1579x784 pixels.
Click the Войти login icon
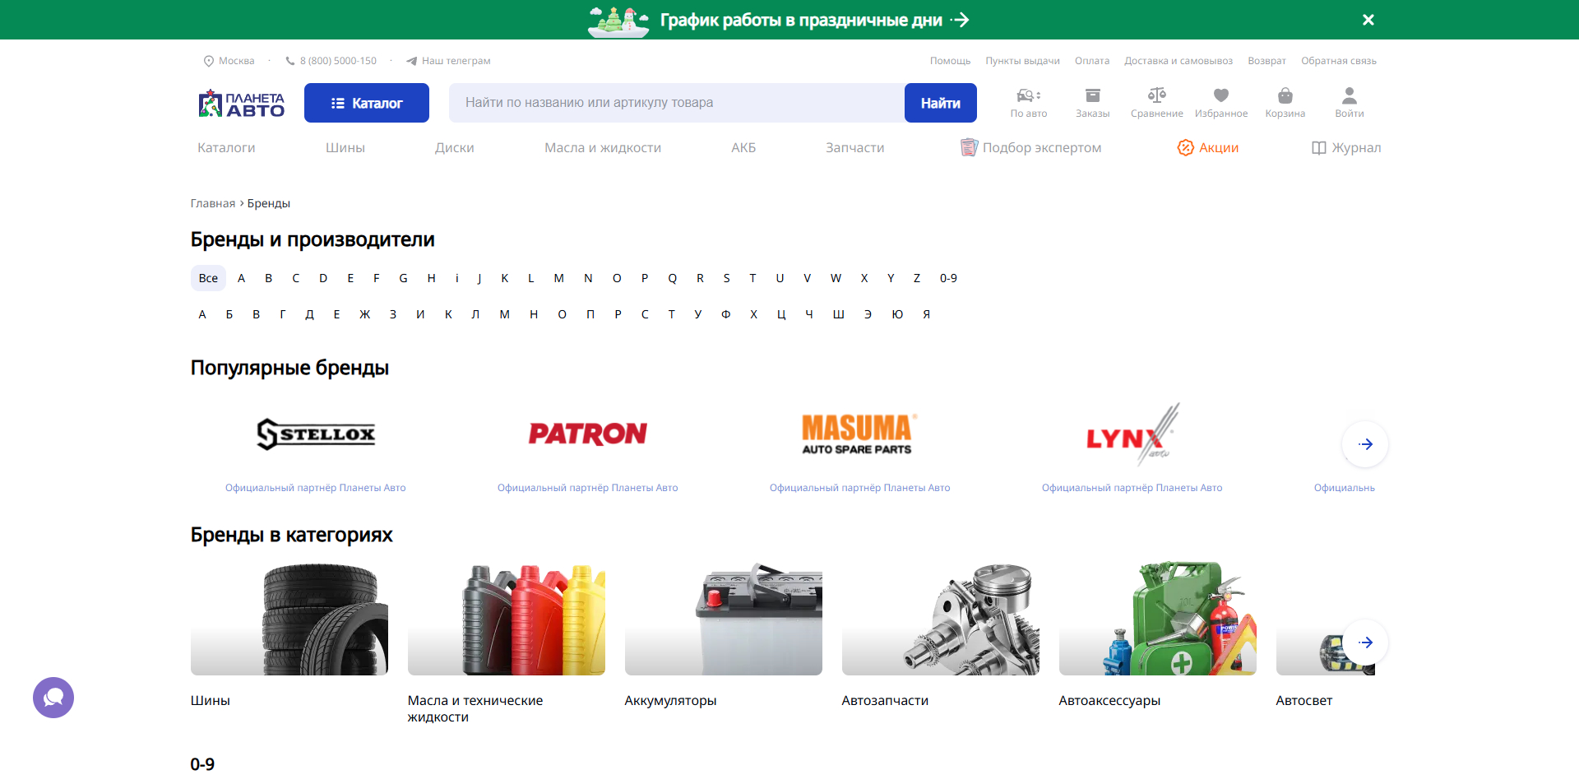tap(1348, 102)
